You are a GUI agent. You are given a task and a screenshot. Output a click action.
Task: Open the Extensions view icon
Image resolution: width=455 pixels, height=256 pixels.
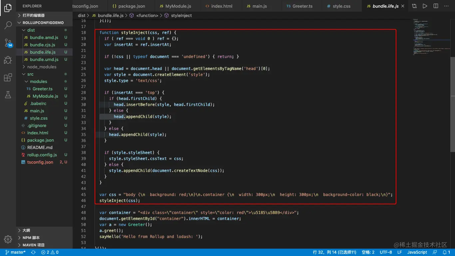coord(8,78)
